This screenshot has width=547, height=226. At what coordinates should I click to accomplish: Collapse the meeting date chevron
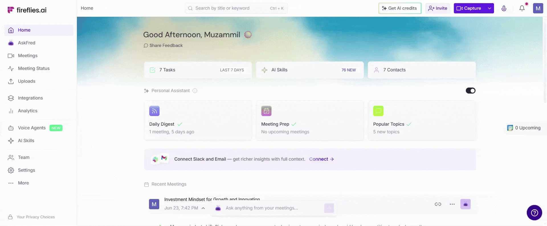[203, 208]
